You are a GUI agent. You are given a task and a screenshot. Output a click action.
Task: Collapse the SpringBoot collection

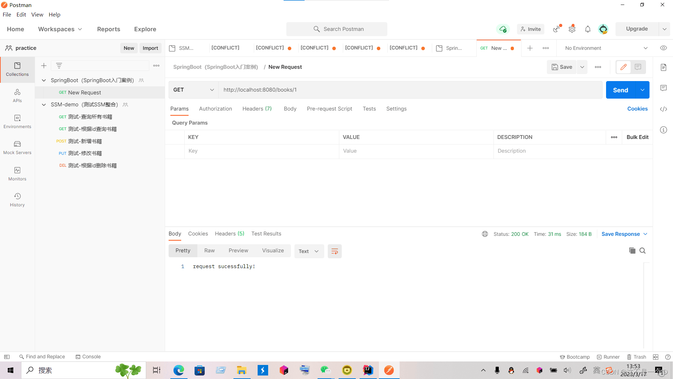tap(44, 80)
